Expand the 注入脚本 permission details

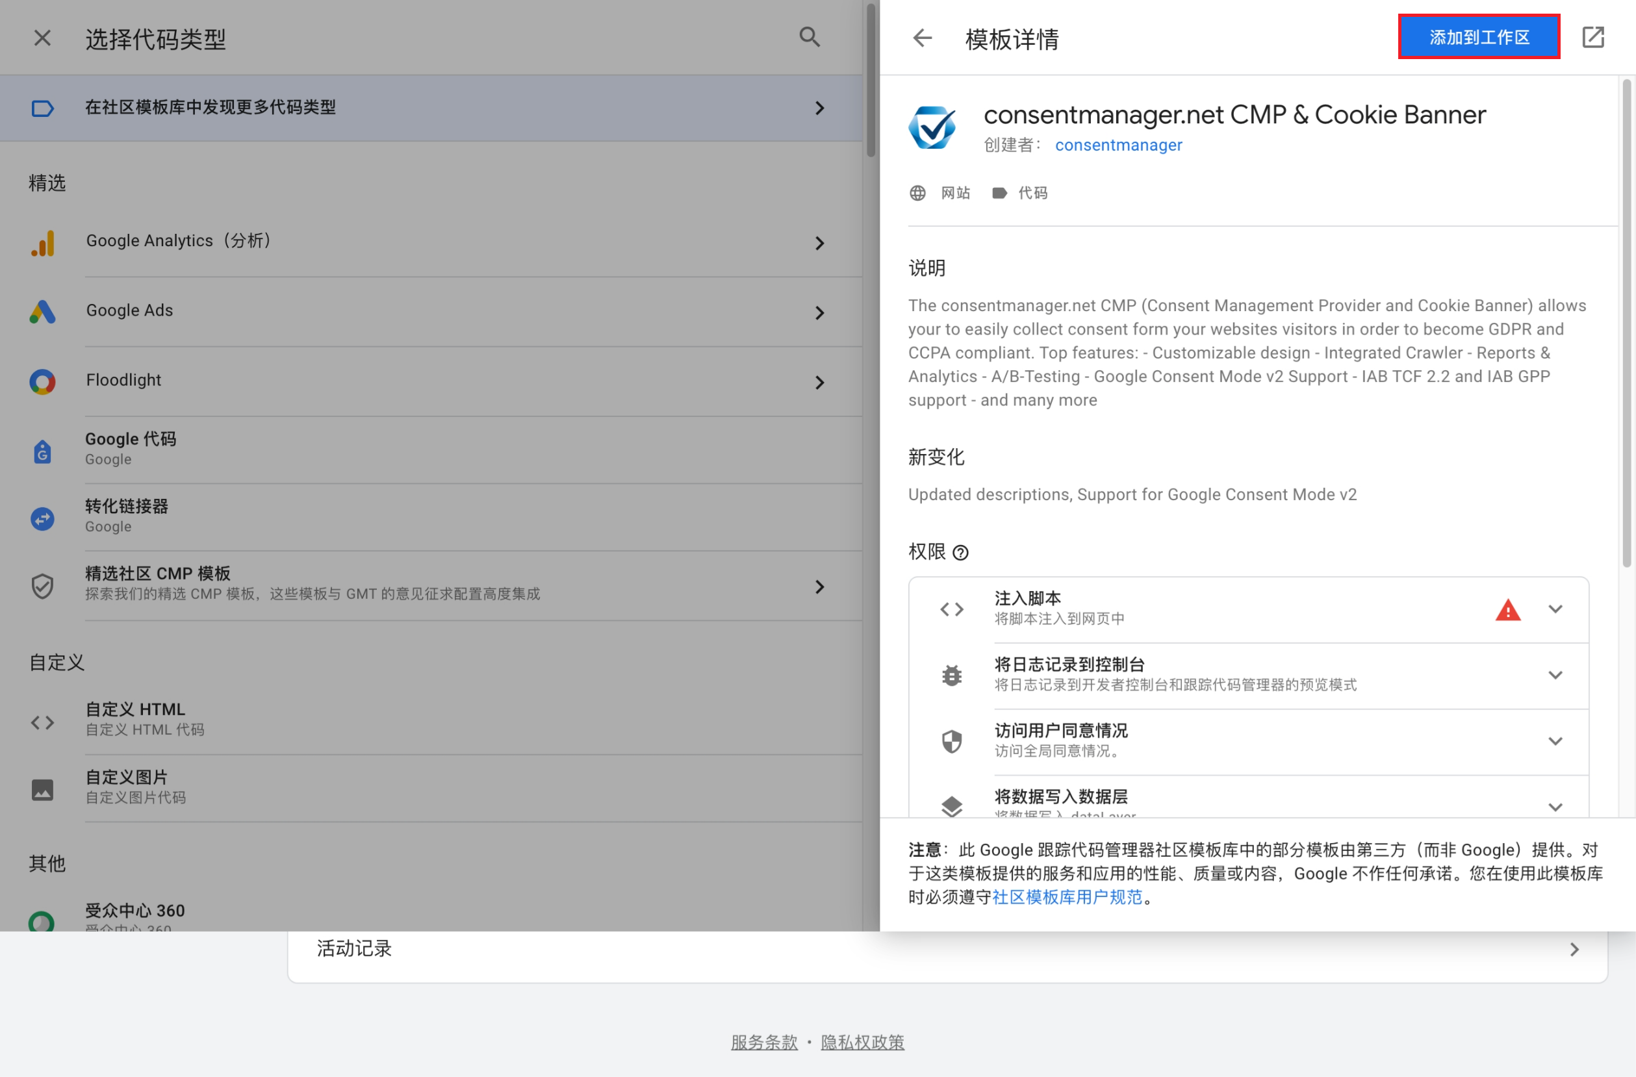[x=1556, y=609]
